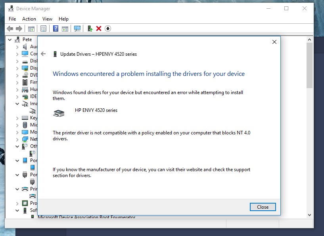Click the scrollbar down arrow in device tree
This screenshot has width=324, height=236.
309,215
